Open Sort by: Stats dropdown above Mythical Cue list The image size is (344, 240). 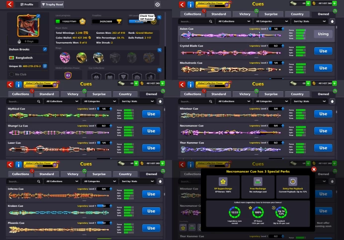[138, 101]
